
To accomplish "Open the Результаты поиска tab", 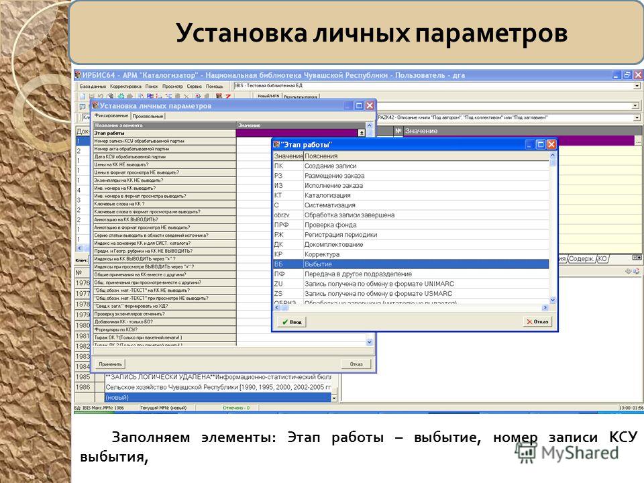I will coord(301,97).
